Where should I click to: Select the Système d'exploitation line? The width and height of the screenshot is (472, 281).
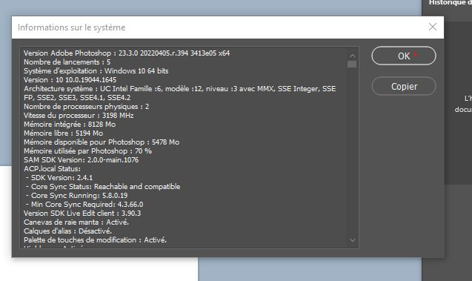click(96, 71)
